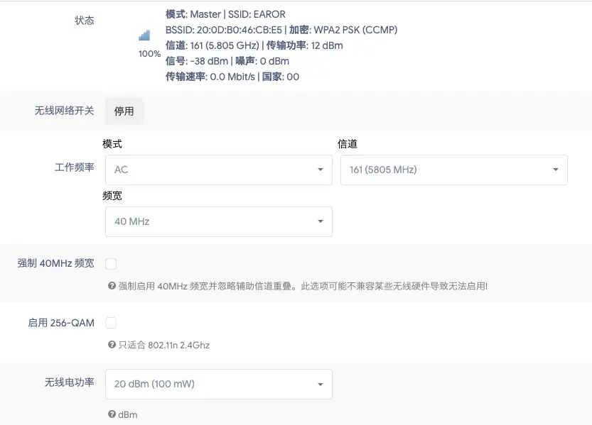The image size is (592, 425).
Task: Click the help icon next to the dBm hint
Action: click(111, 414)
